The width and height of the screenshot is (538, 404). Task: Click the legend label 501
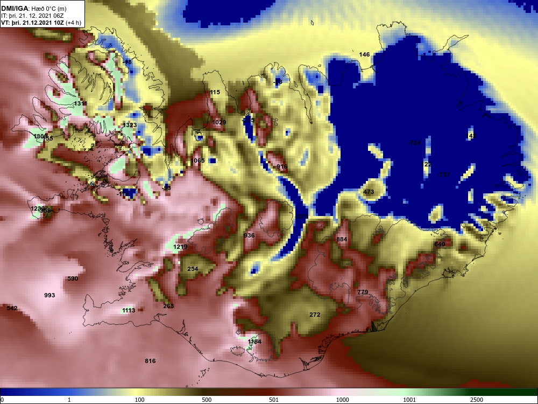pos(274,400)
